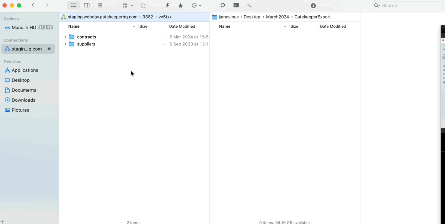Expand the contracts folder
445x224 pixels.
65,37
